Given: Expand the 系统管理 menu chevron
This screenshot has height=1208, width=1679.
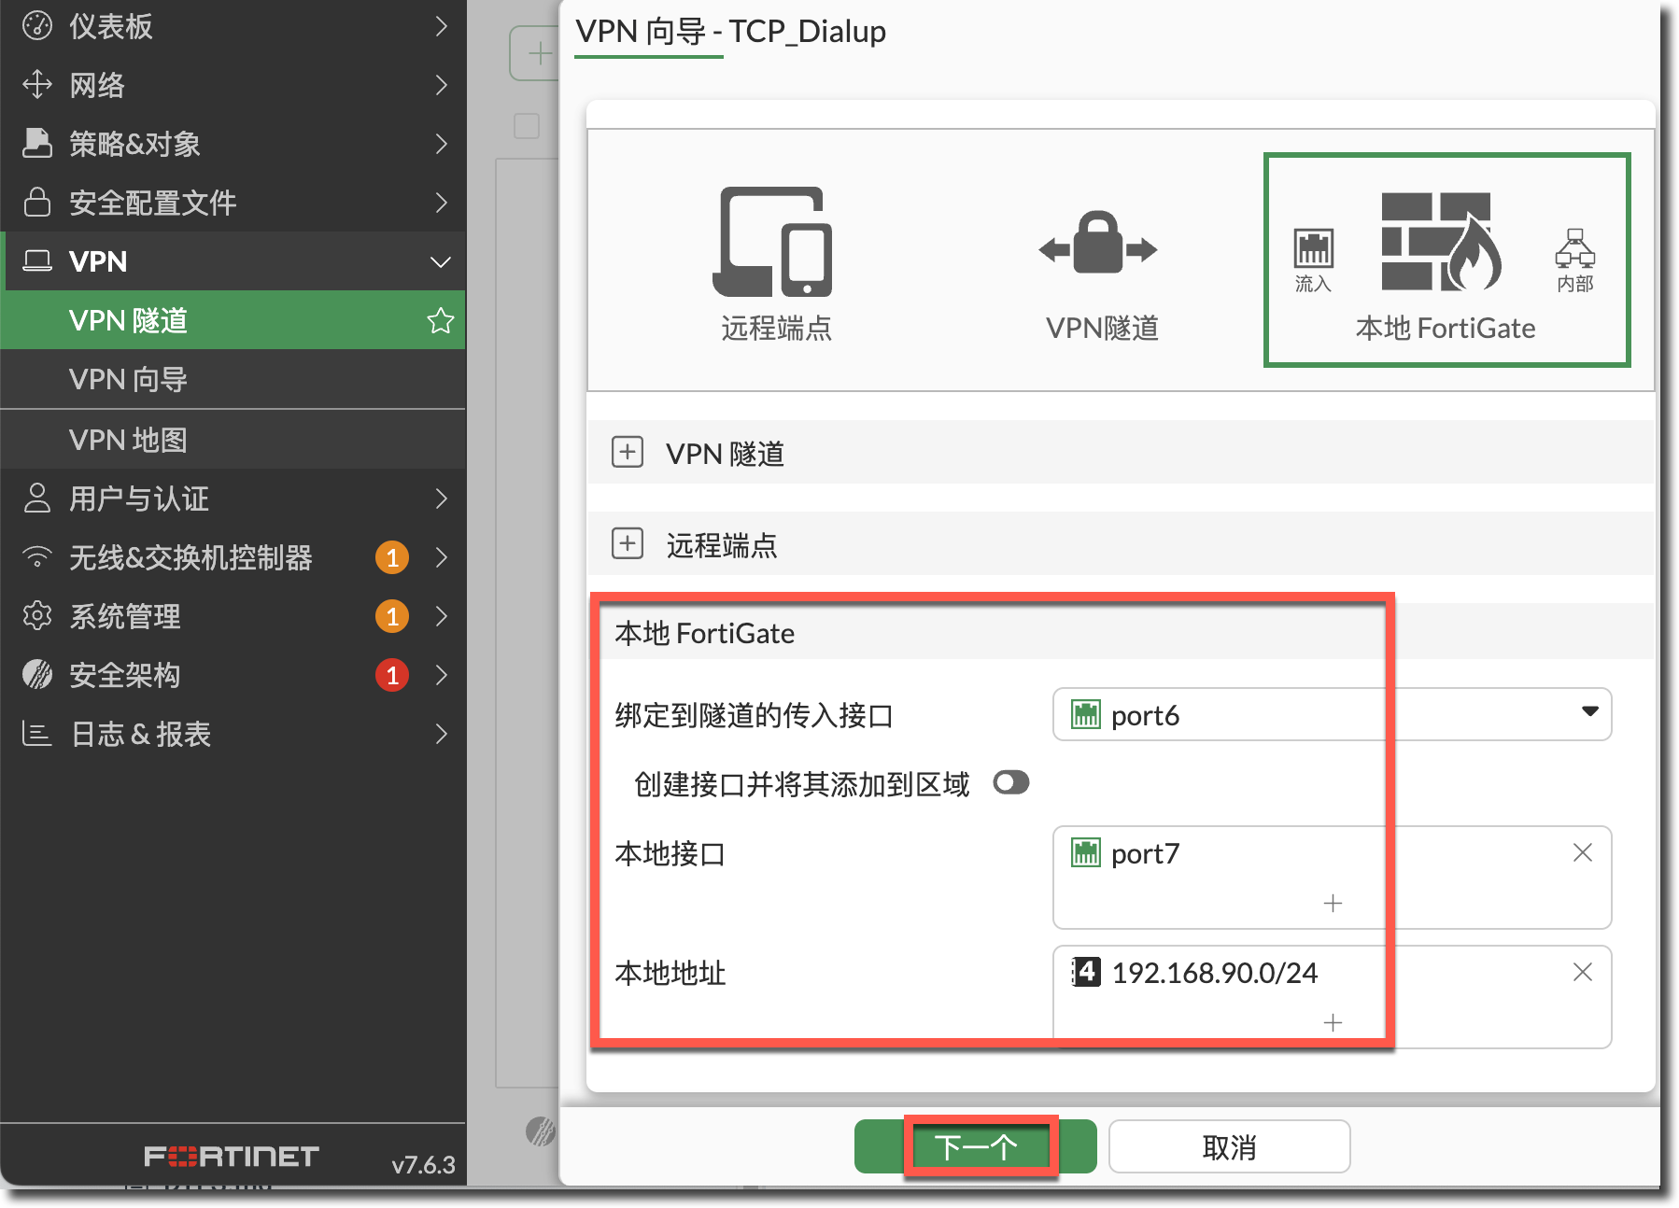Looking at the screenshot, I should [442, 616].
